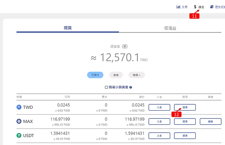Click TWD available balance 0.0245
225x145 pixels.
pos(63,105)
